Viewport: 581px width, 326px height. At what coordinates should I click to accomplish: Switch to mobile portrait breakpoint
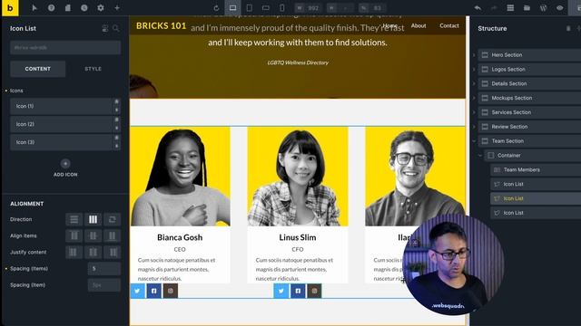coord(282,8)
